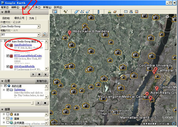This screenshot has width=178, height=127.
Task: Click the north N compass indicator
Action: click(167, 17)
